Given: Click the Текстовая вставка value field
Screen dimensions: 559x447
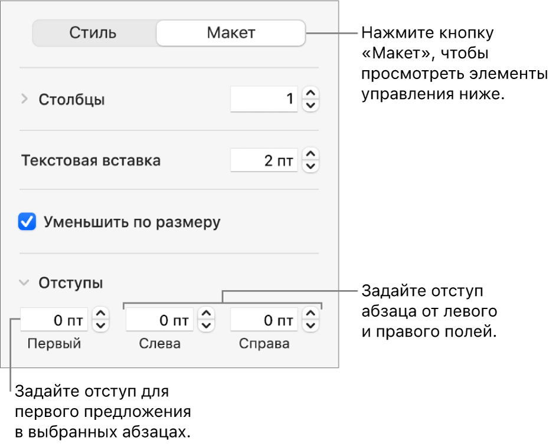Looking at the screenshot, I should click(x=264, y=160).
